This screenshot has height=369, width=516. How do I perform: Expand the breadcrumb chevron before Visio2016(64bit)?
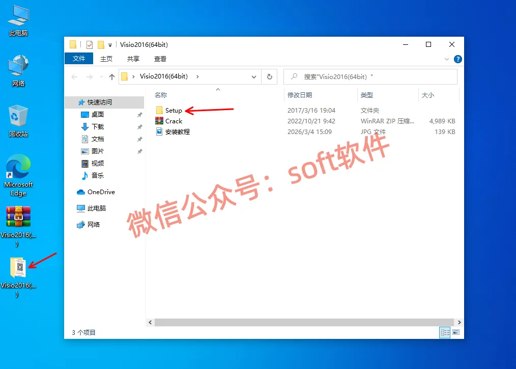pos(134,76)
